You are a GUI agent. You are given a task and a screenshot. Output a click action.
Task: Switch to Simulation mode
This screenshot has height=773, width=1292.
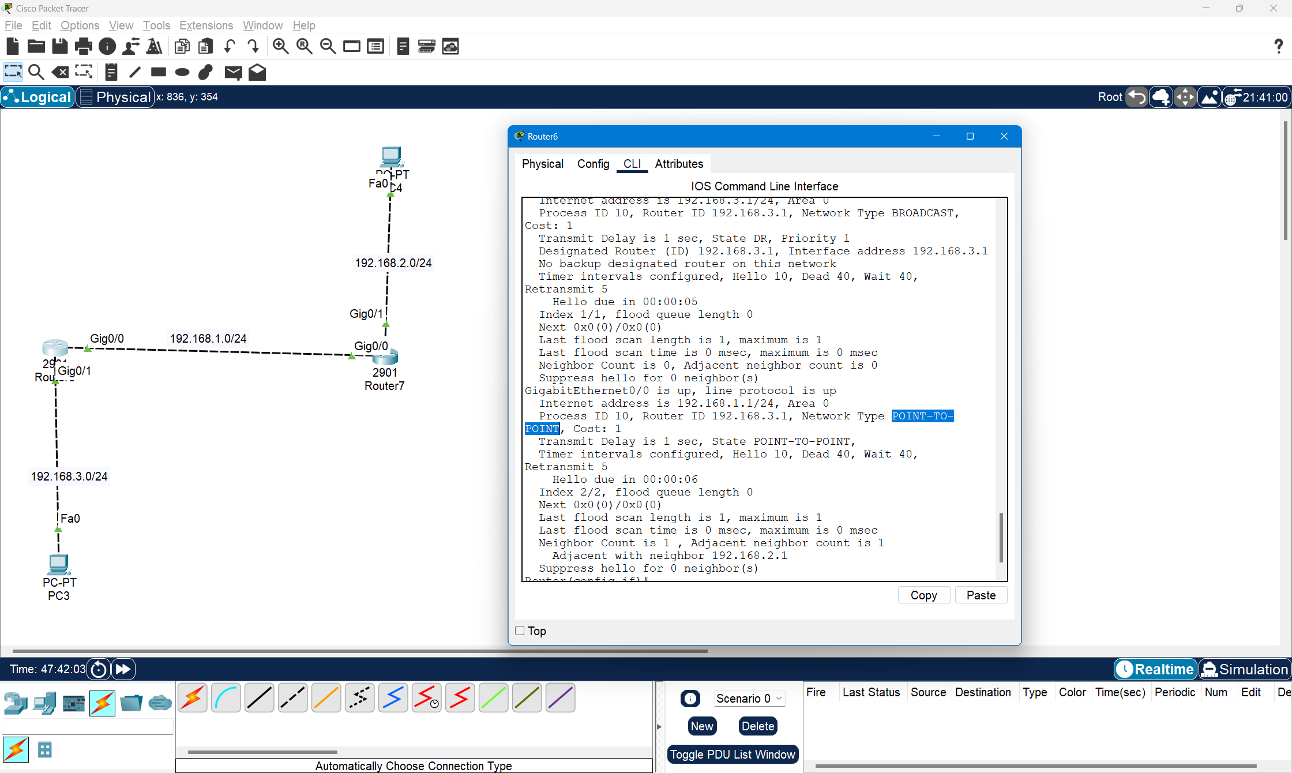[1245, 669]
